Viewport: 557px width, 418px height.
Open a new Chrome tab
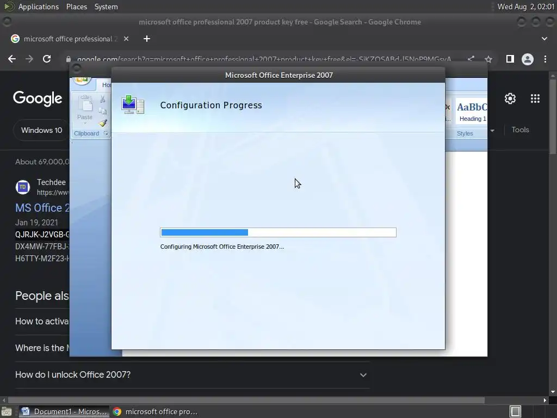point(147,39)
